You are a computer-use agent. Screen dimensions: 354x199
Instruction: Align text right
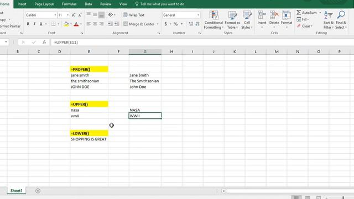101,24
